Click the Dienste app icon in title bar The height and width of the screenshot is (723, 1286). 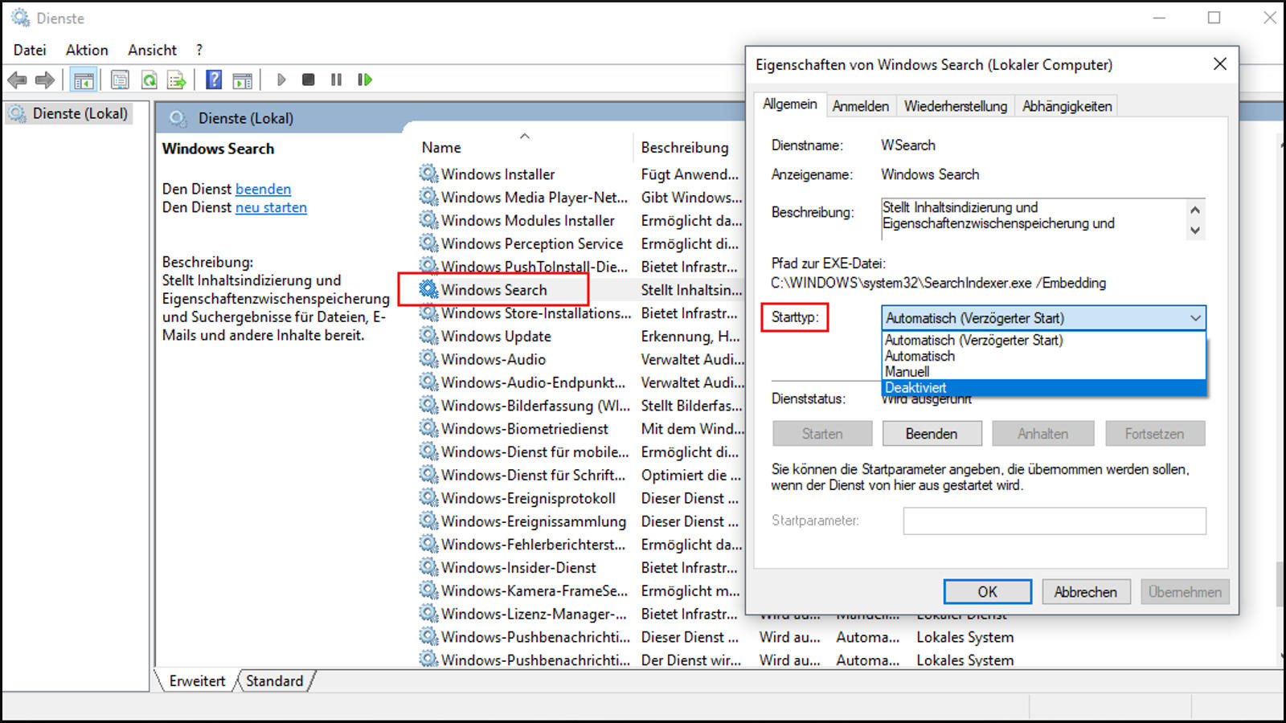click(x=20, y=18)
